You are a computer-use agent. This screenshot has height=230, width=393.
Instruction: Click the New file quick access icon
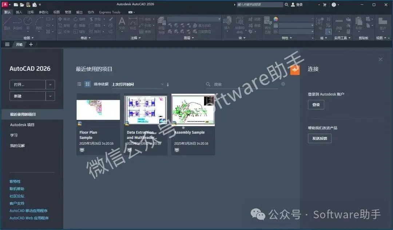click(x=16, y=4)
